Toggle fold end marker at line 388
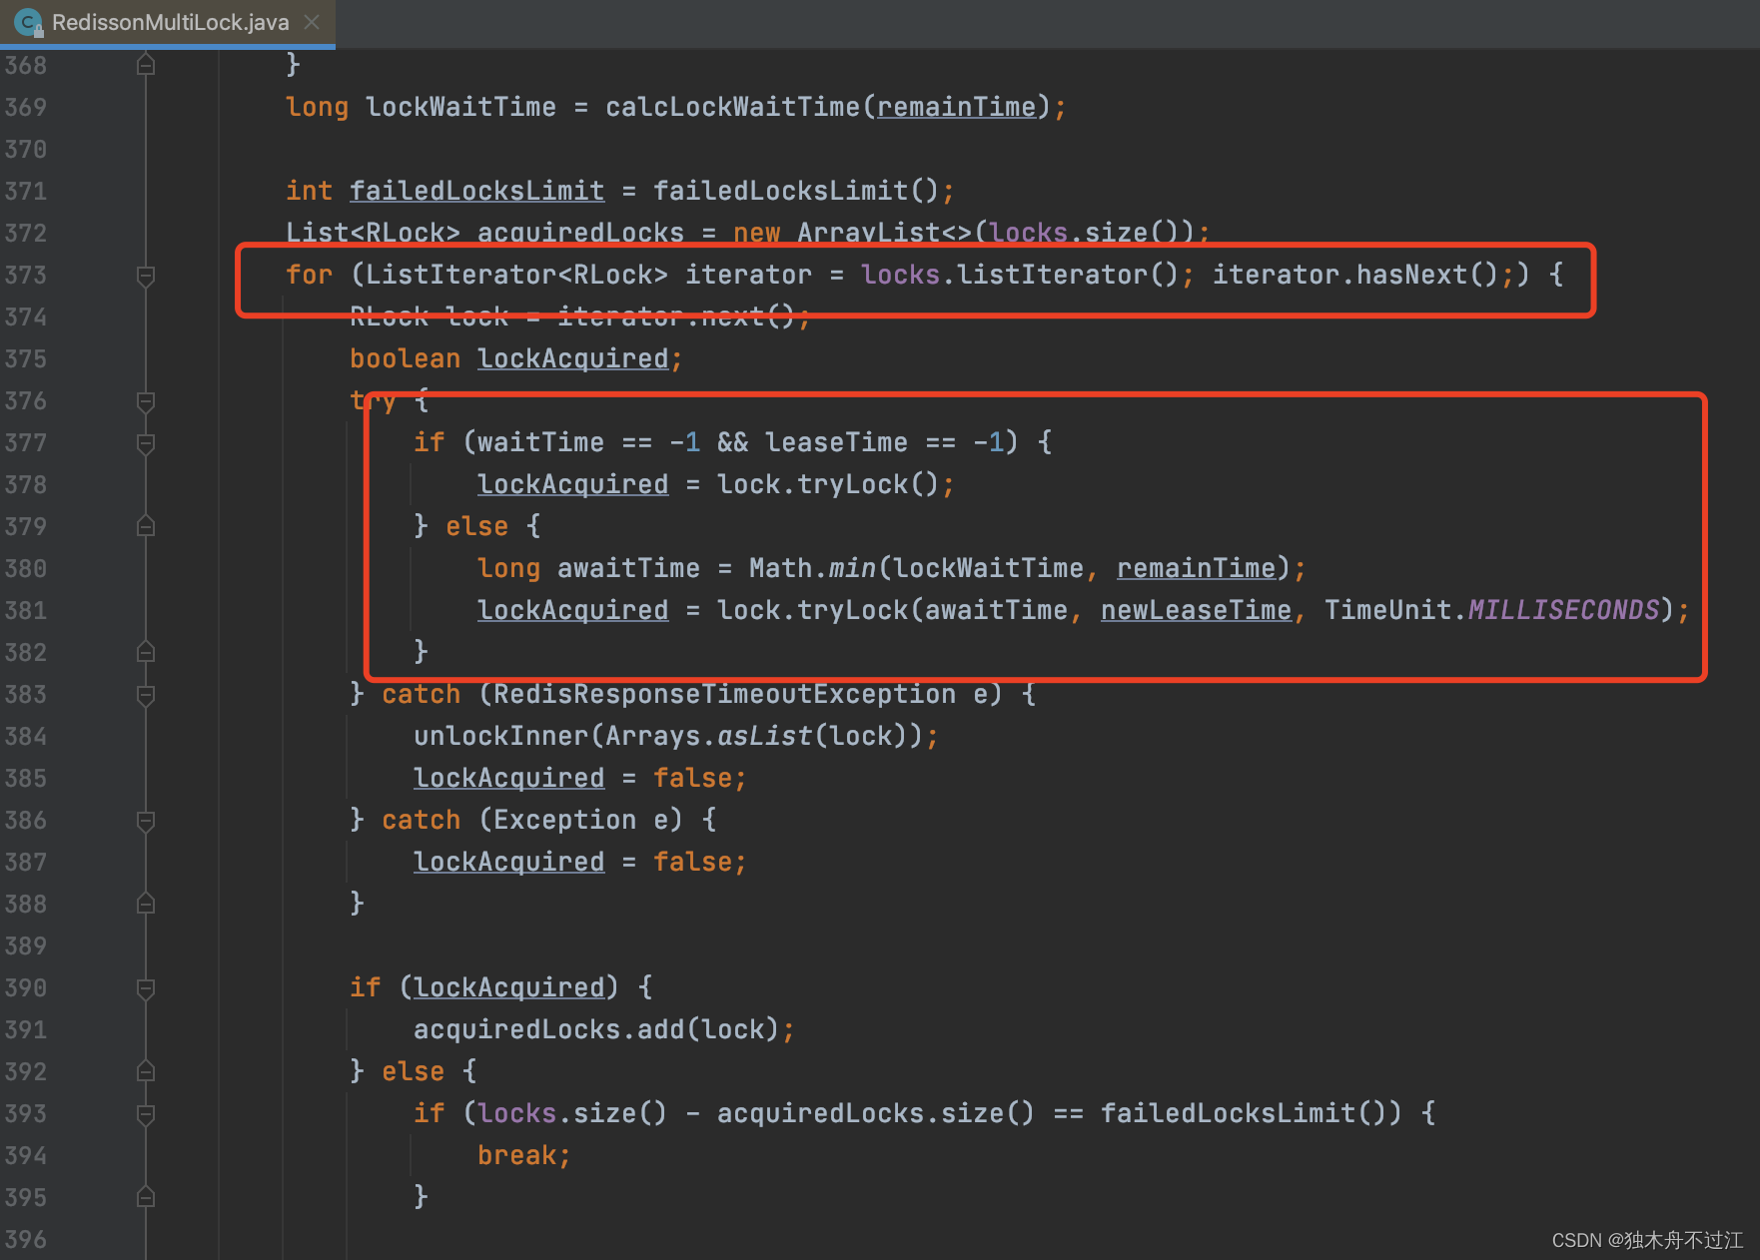This screenshot has width=1760, height=1260. pyautogui.click(x=146, y=904)
